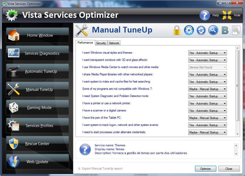The height and width of the screenshot is (176, 245).
Task: Click the house icon for Home Window
Action: [14, 35]
